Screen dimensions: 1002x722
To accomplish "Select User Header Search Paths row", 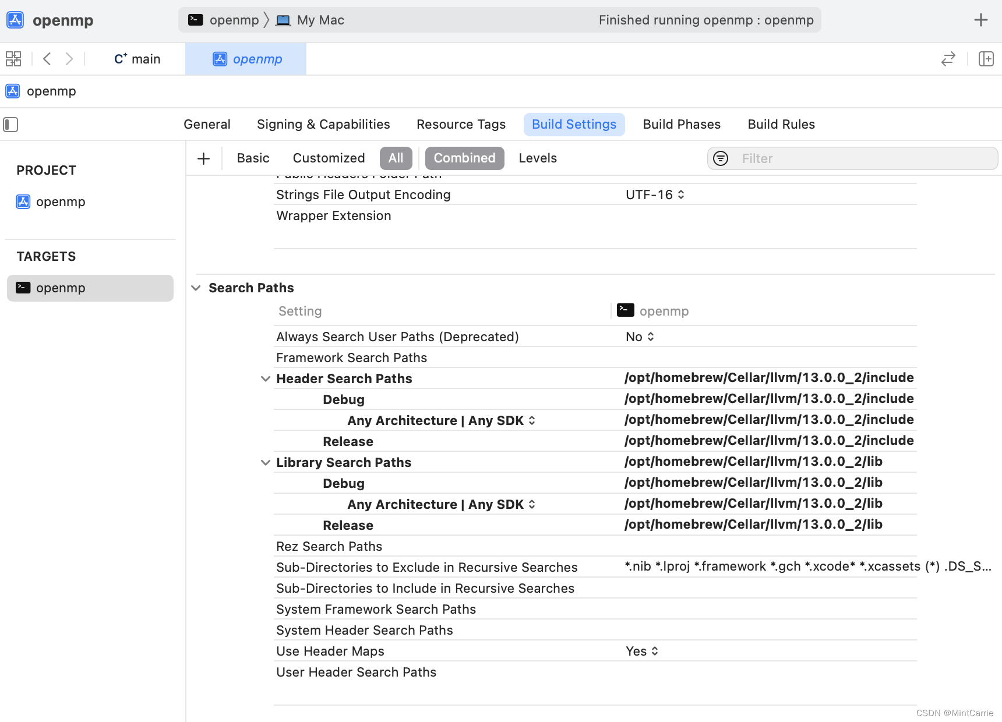I will [x=595, y=673].
